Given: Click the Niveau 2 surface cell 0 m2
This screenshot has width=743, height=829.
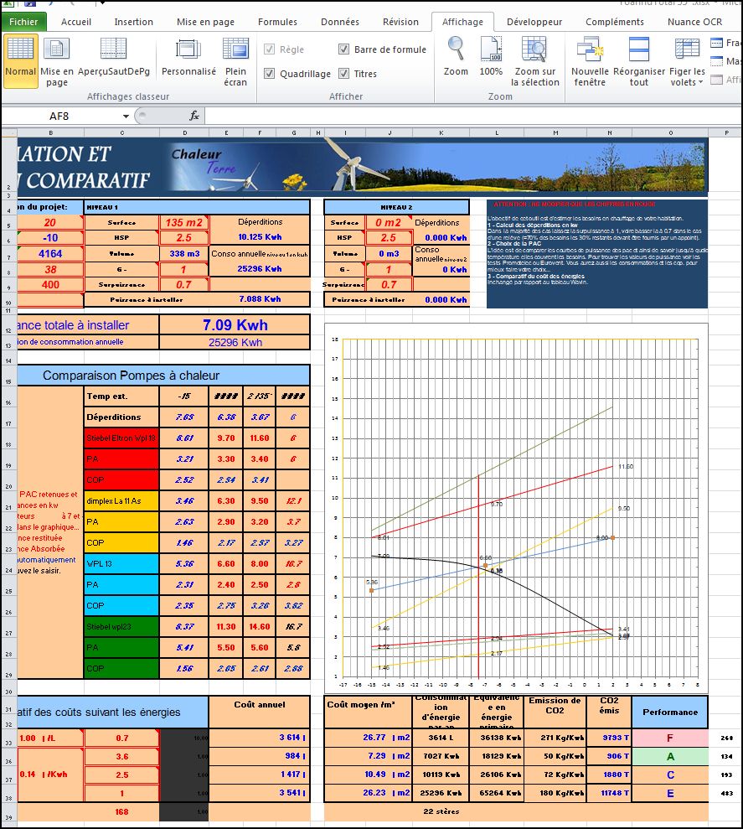Looking at the screenshot, I should [389, 223].
